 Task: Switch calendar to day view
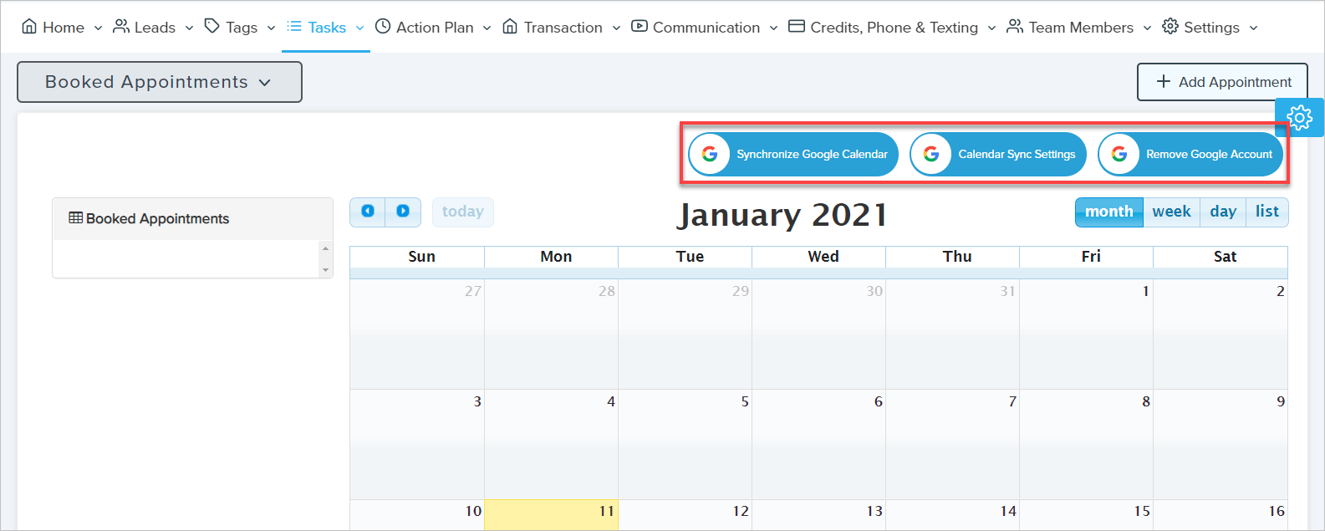click(1223, 212)
